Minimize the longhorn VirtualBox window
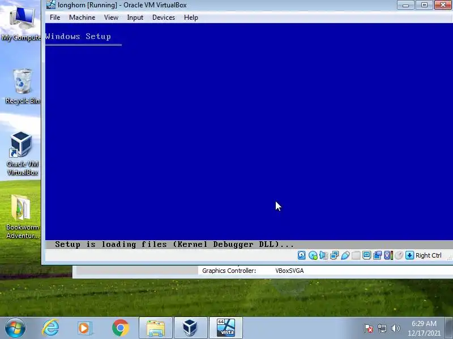 [406, 5]
